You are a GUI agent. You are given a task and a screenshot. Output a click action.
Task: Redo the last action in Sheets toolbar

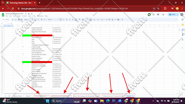pos(16,20)
